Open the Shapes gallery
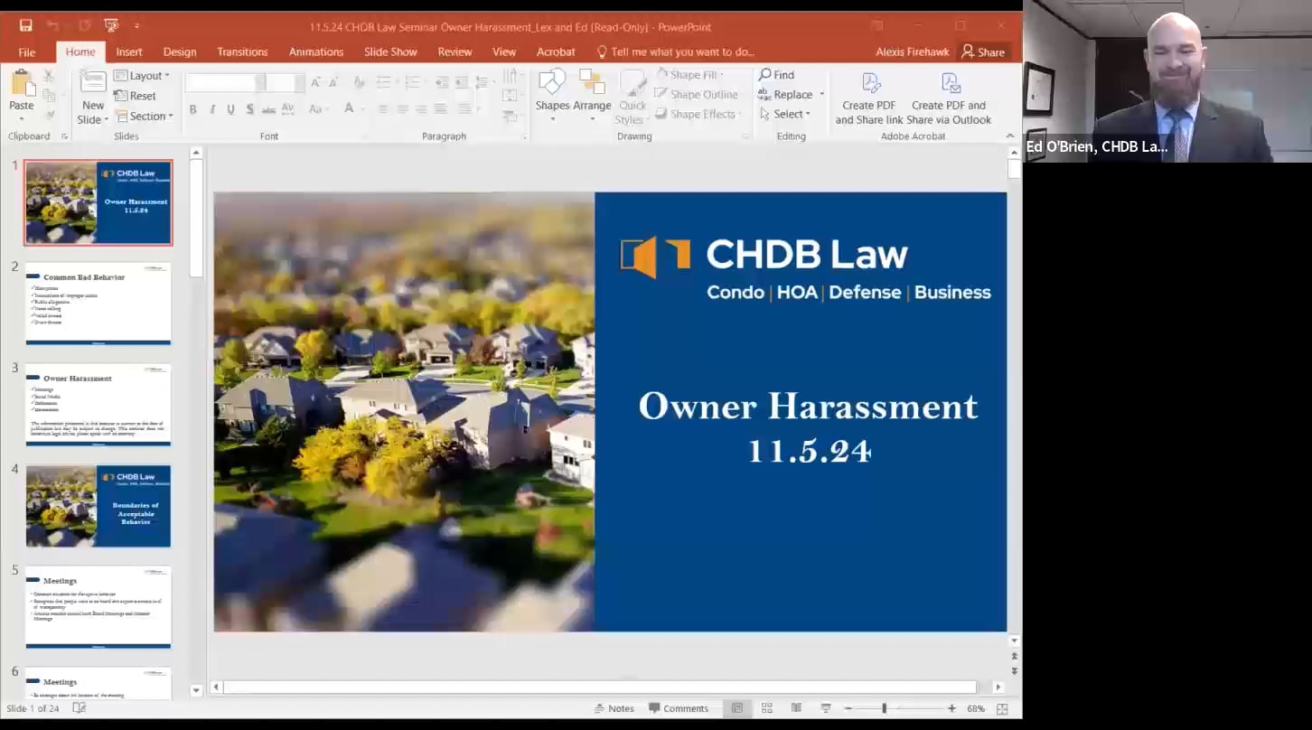The image size is (1312, 730). point(552,95)
